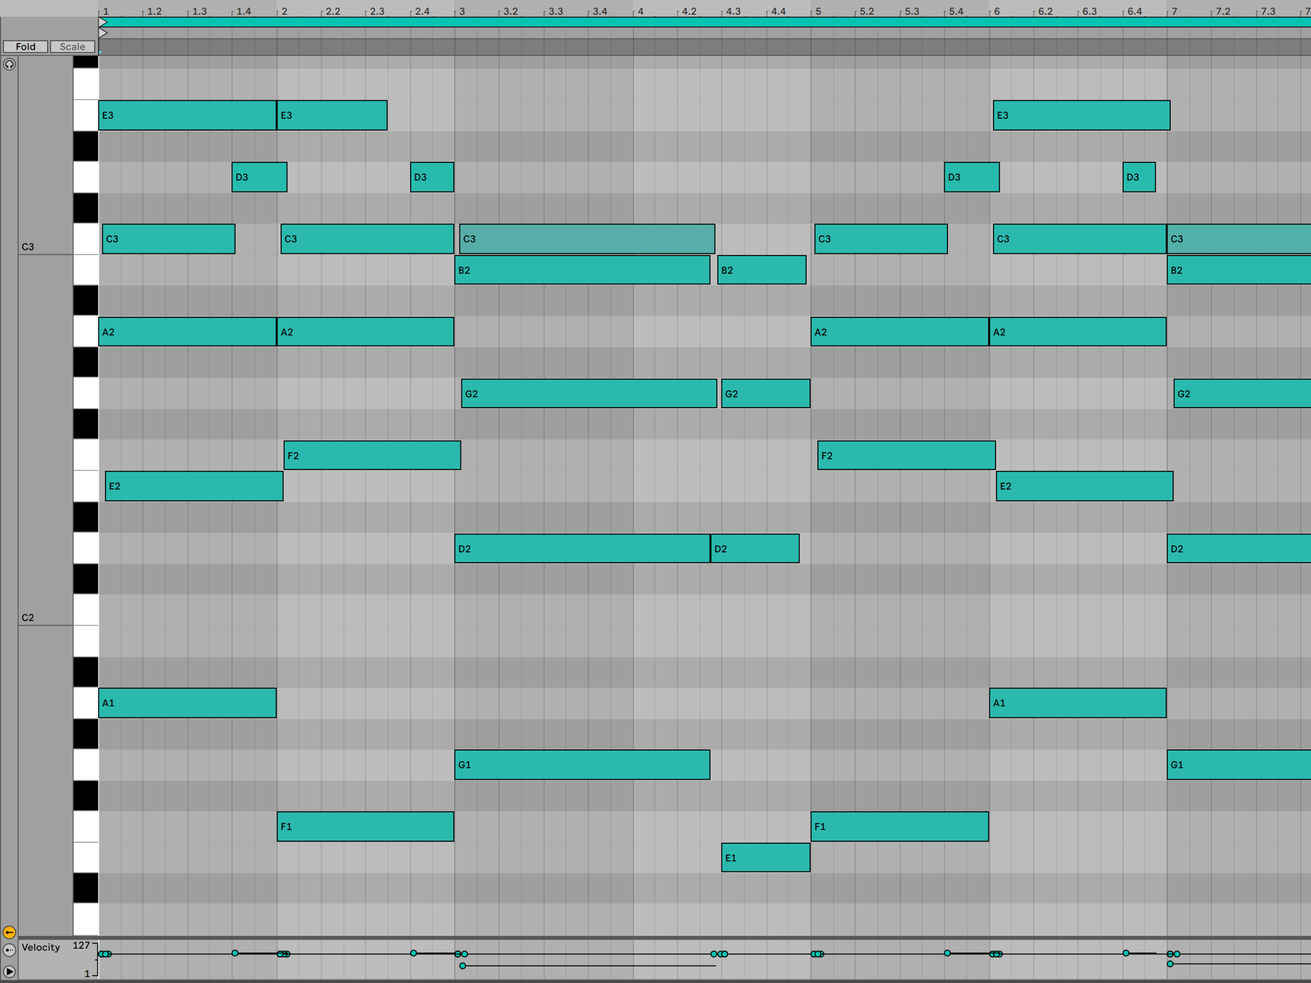Select the muted C3 note at bar 3
The height and width of the screenshot is (983, 1311).
(587, 239)
